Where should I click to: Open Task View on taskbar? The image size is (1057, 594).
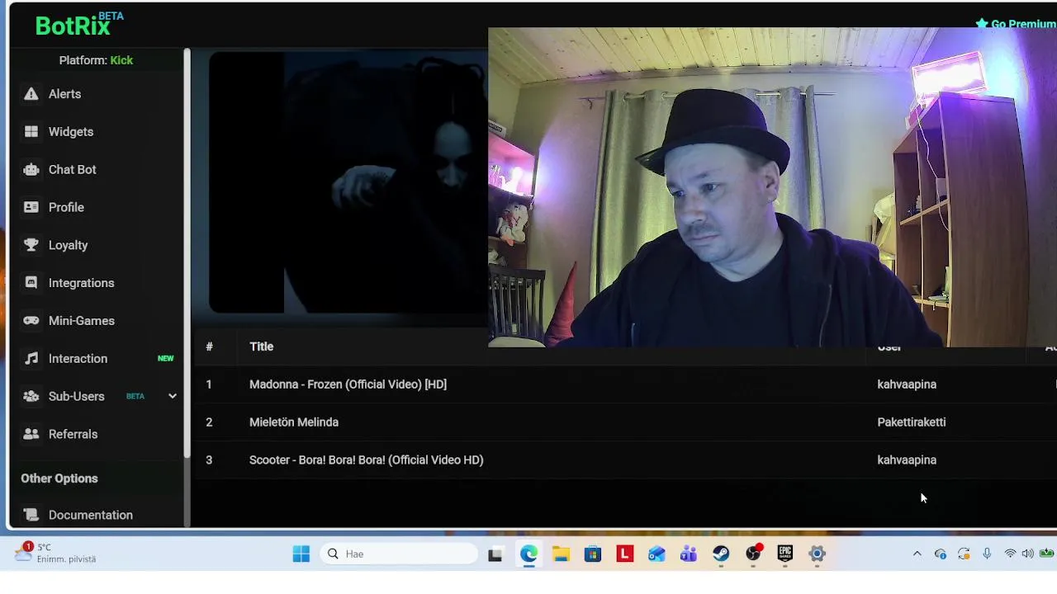(x=495, y=554)
